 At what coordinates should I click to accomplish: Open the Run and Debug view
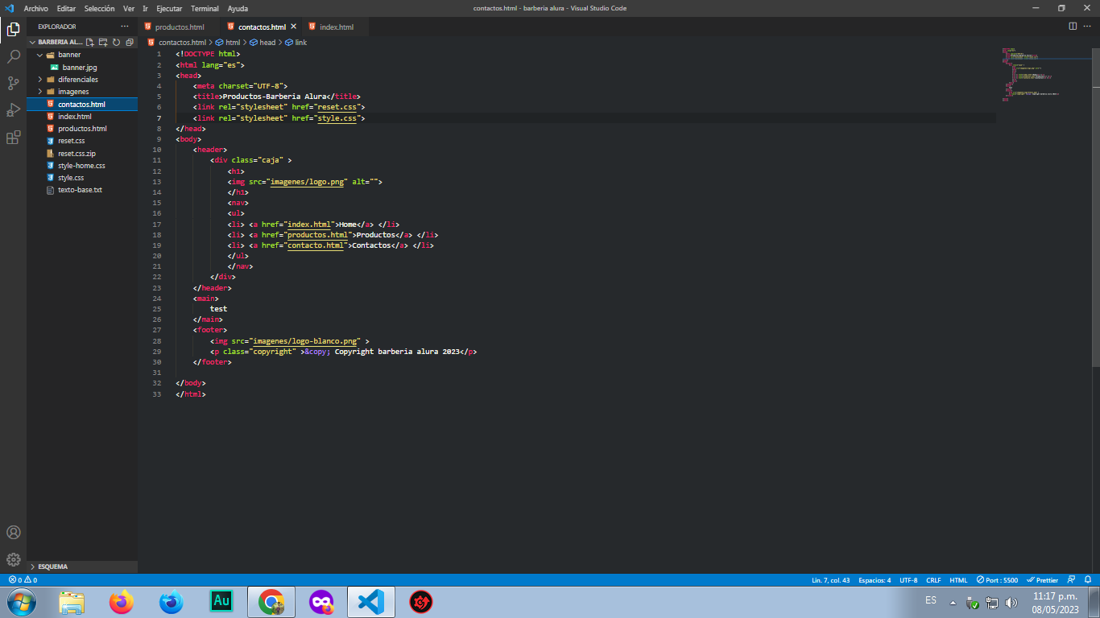click(x=13, y=110)
